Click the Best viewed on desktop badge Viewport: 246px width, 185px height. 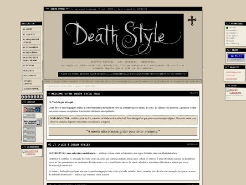click(32, 122)
